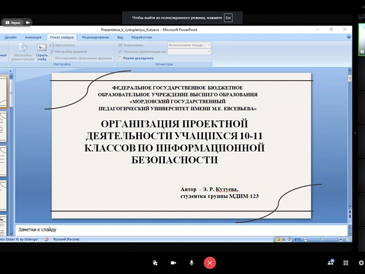This screenshot has height=274, width=365.
Task: Click the Esc key hint button
Action: [228, 18]
